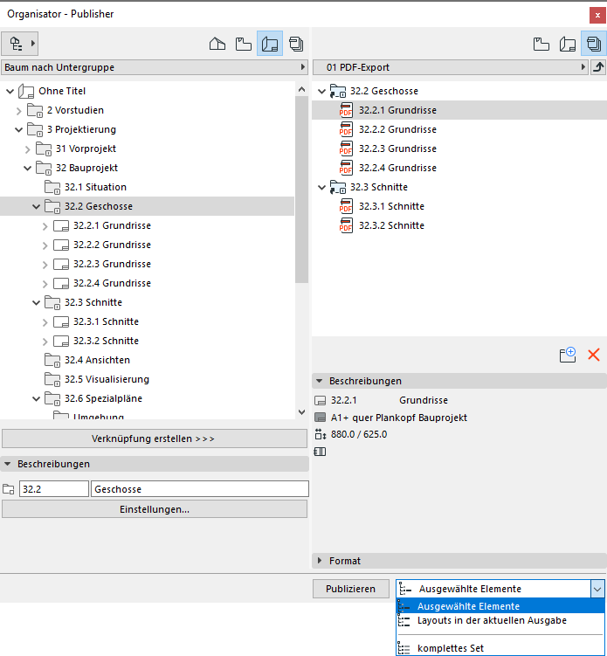Click '32.2 Geschosse' publisher folder icon

pyautogui.click(x=338, y=91)
